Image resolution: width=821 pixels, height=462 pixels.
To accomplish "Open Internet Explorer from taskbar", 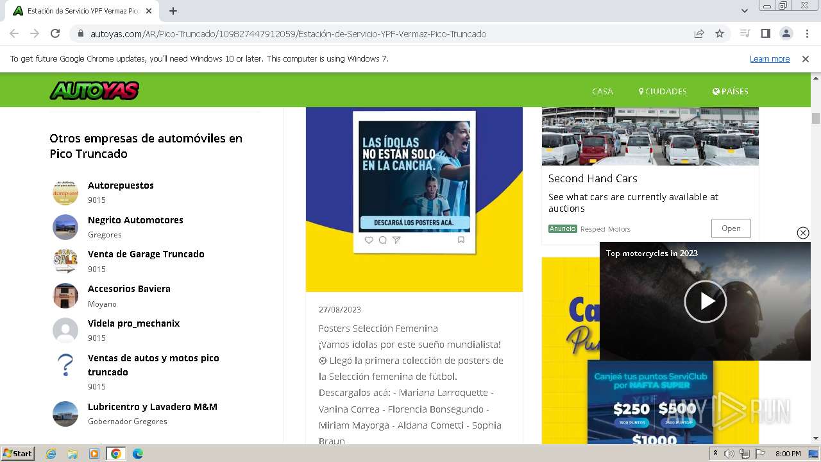I will point(51,454).
